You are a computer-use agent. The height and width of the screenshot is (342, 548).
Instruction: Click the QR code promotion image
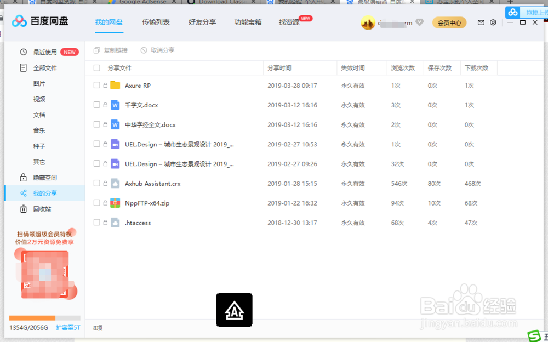click(x=45, y=275)
